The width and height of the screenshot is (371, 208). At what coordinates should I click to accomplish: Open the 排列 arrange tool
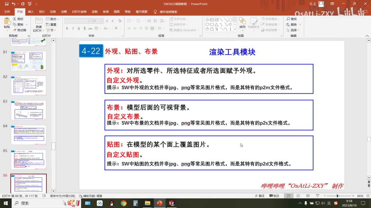[x=242, y=23]
